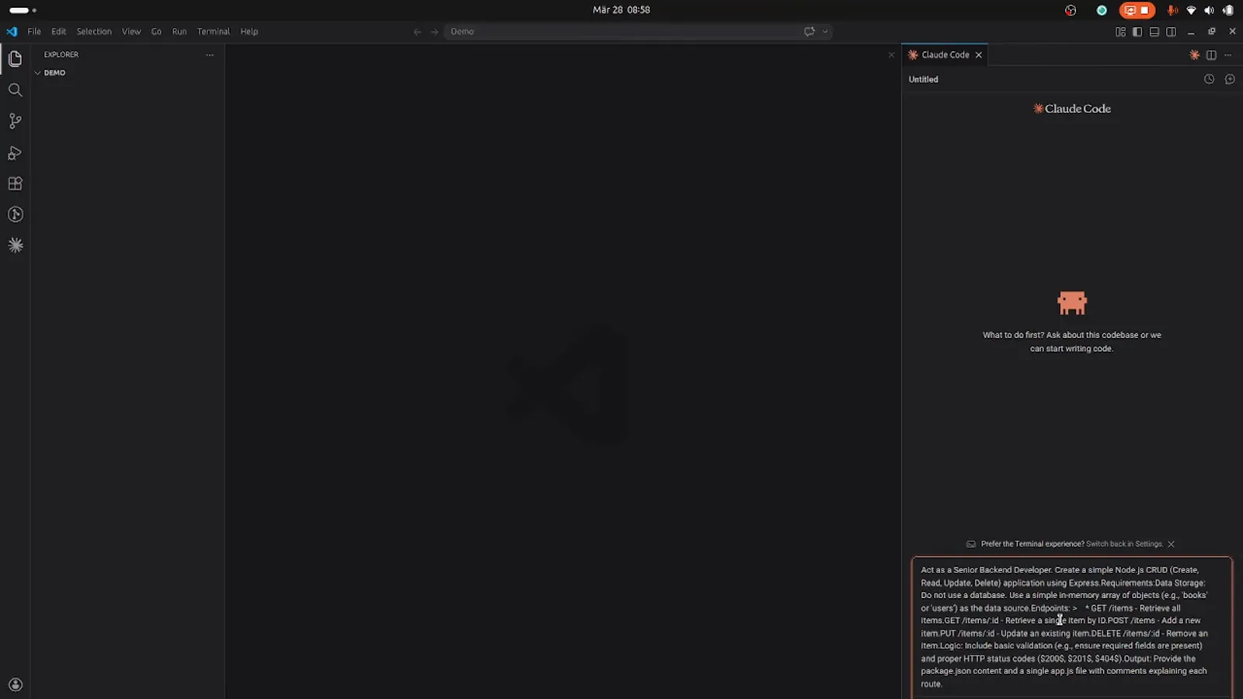Open the volume speaker indicator
Image resolution: width=1243 pixels, height=699 pixels.
(1209, 10)
